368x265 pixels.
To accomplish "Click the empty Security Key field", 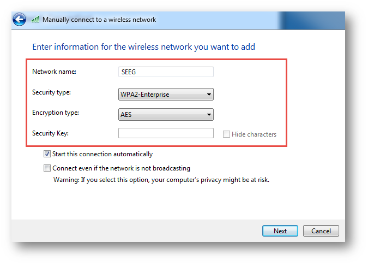I will point(166,133).
